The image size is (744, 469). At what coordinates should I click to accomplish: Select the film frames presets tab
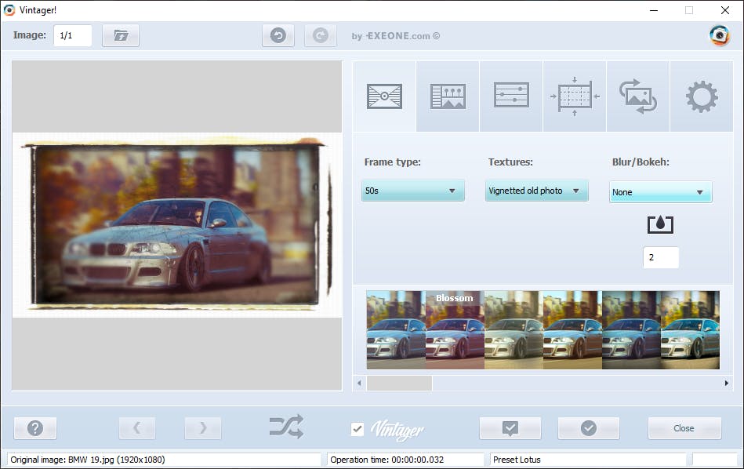click(448, 96)
